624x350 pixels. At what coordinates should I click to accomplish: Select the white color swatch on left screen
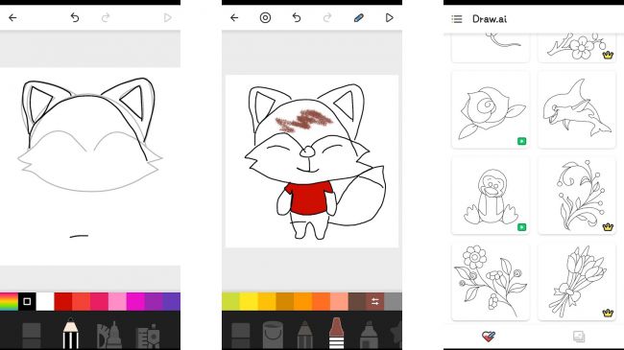point(45,301)
